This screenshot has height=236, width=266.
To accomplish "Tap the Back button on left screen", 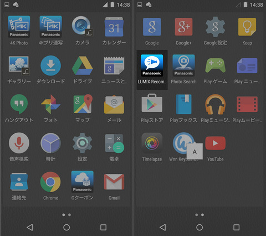I will click(x=30, y=227).
